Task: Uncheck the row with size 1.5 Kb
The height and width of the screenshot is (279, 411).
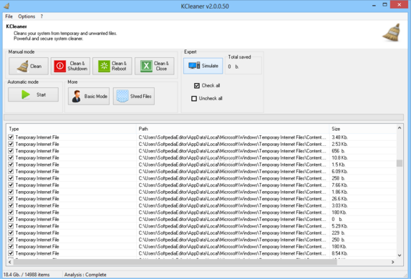Action: point(11,165)
